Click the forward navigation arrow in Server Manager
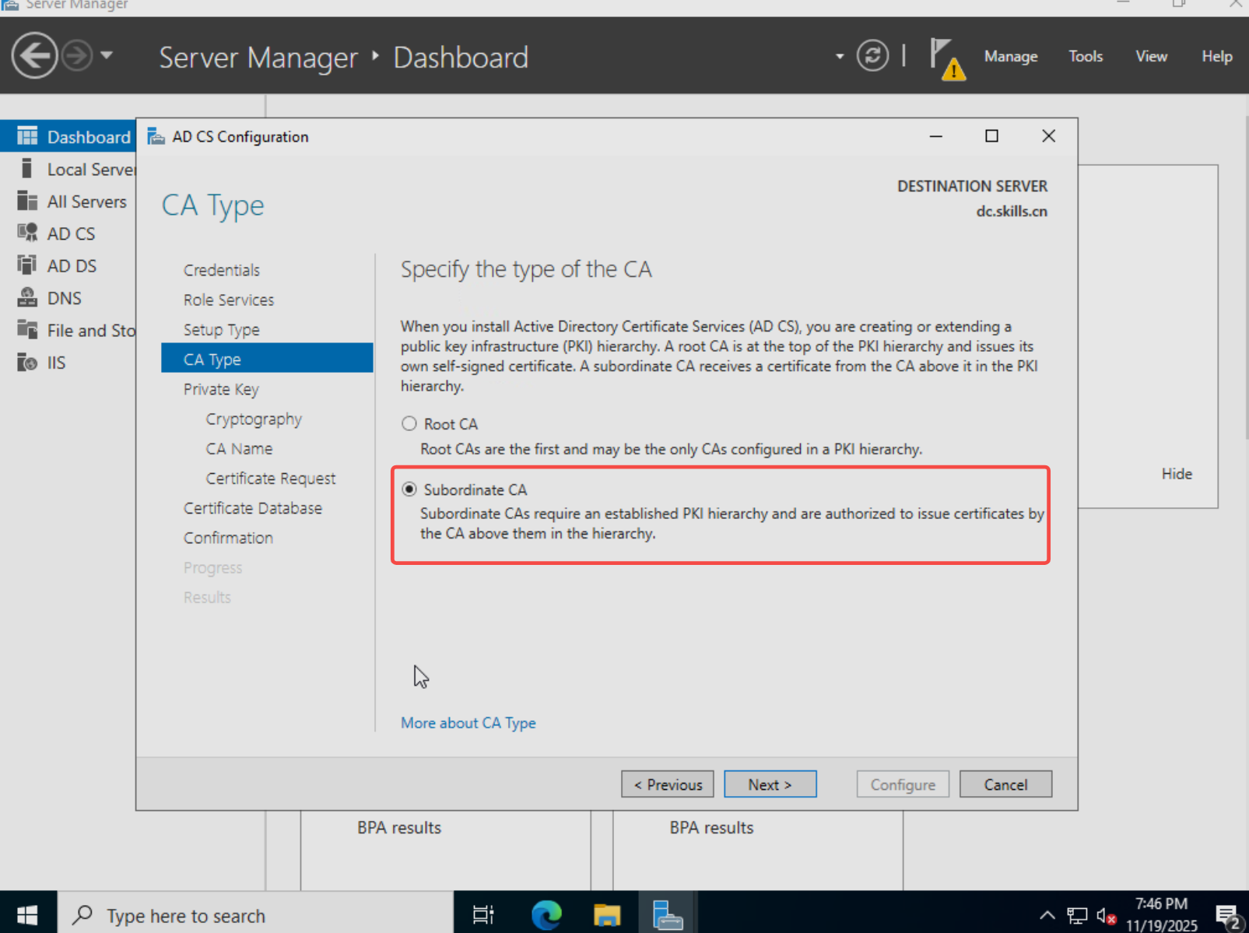 (x=77, y=56)
